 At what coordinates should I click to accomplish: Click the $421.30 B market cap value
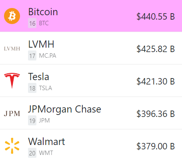click(x=156, y=81)
